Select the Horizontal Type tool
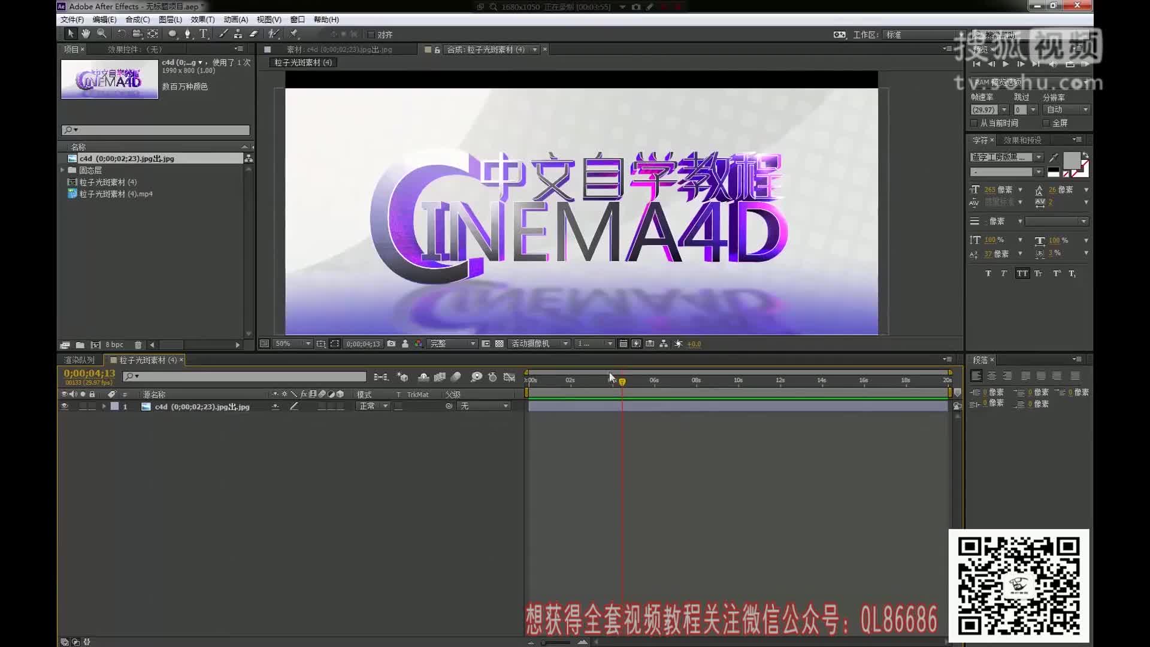Viewport: 1150px width, 647px height. tap(204, 34)
